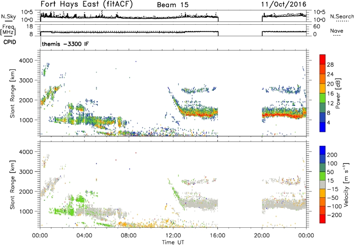
Task: Click the '16:00' time tick label
Action: [x=217, y=236]
